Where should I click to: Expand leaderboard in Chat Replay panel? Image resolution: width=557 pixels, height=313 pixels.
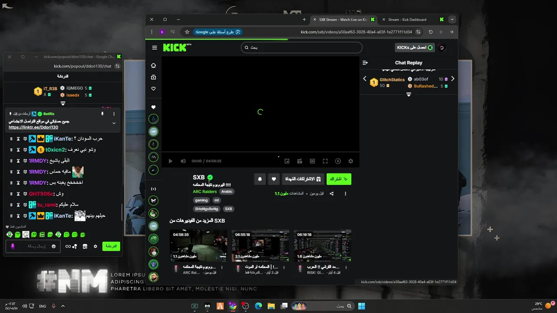(x=409, y=94)
